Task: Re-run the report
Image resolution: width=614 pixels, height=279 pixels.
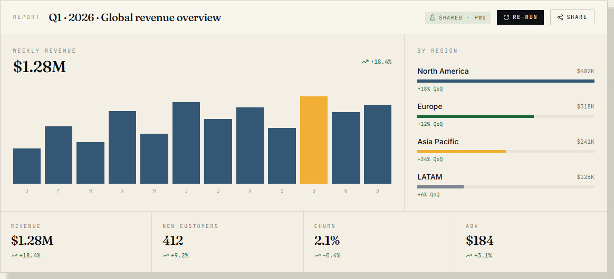Action: click(x=520, y=17)
